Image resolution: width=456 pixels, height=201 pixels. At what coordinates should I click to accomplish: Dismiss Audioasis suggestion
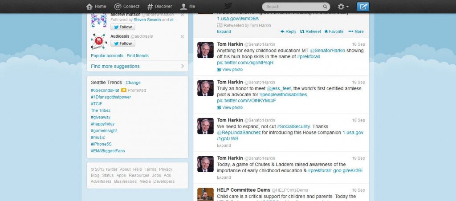(182, 36)
